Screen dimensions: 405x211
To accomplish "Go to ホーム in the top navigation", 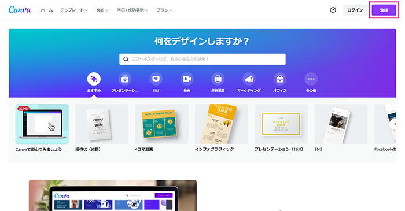I will tap(47, 10).
